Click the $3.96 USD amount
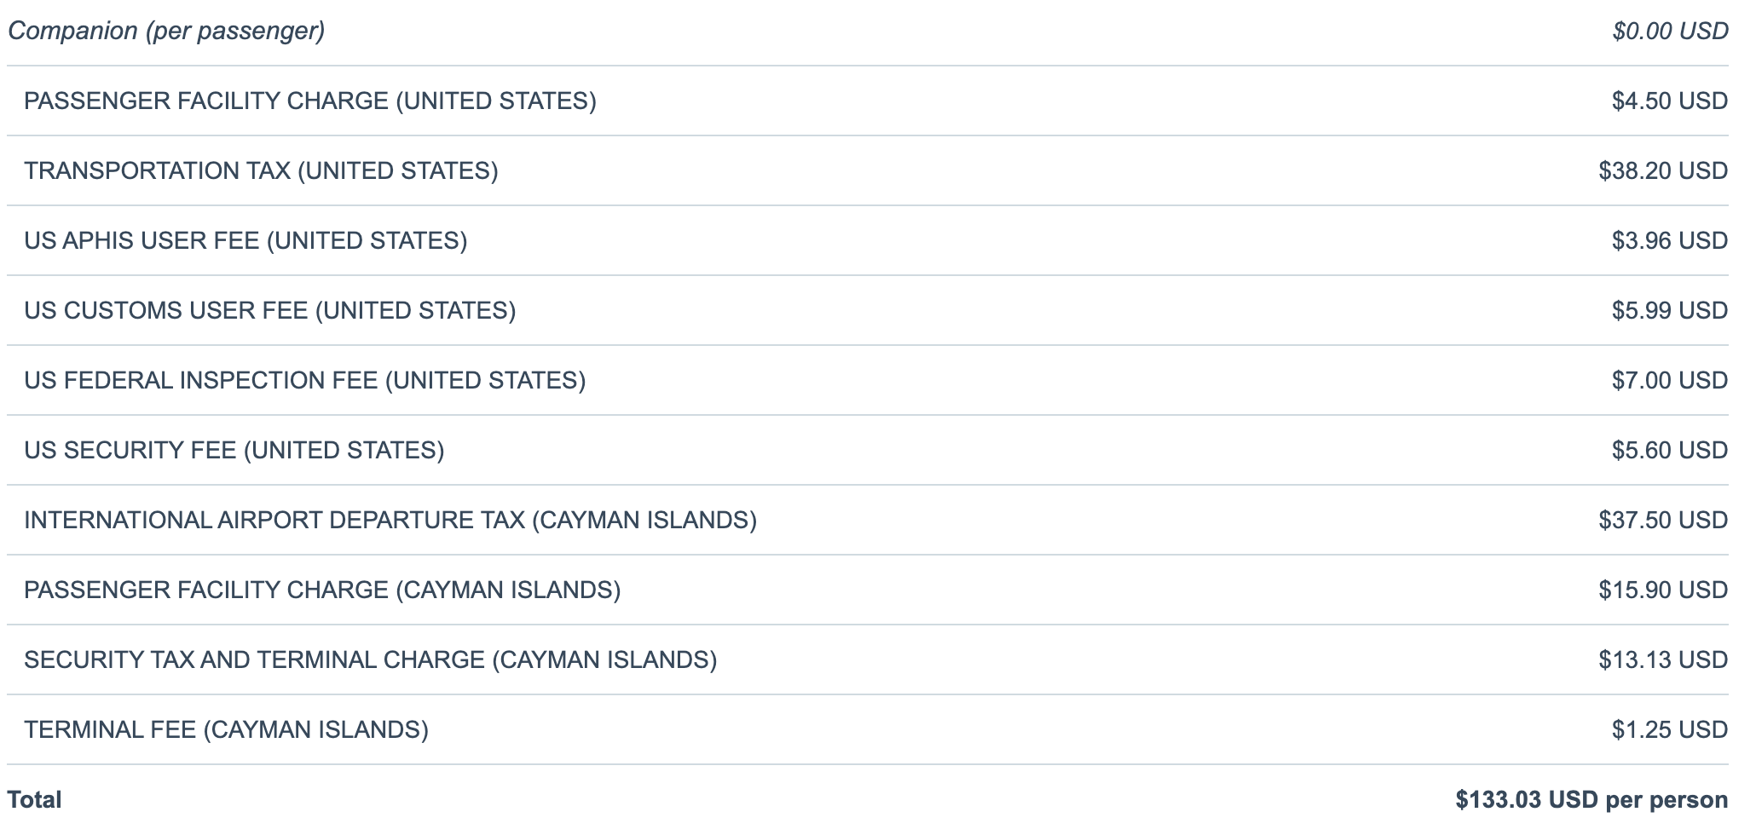 click(1669, 241)
